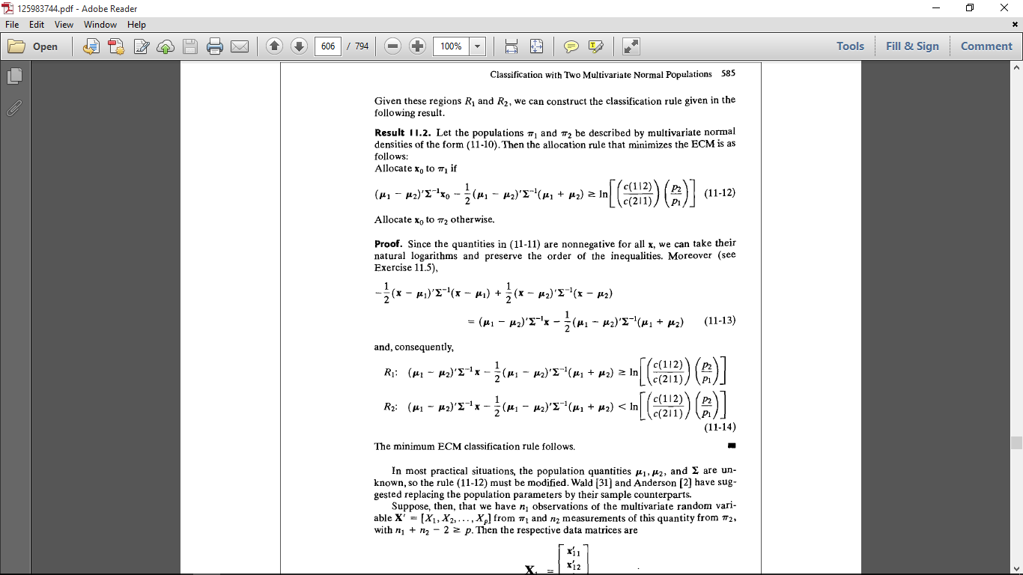Click the 100% zoom value field
The width and height of the screenshot is (1023, 575).
click(x=452, y=46)
